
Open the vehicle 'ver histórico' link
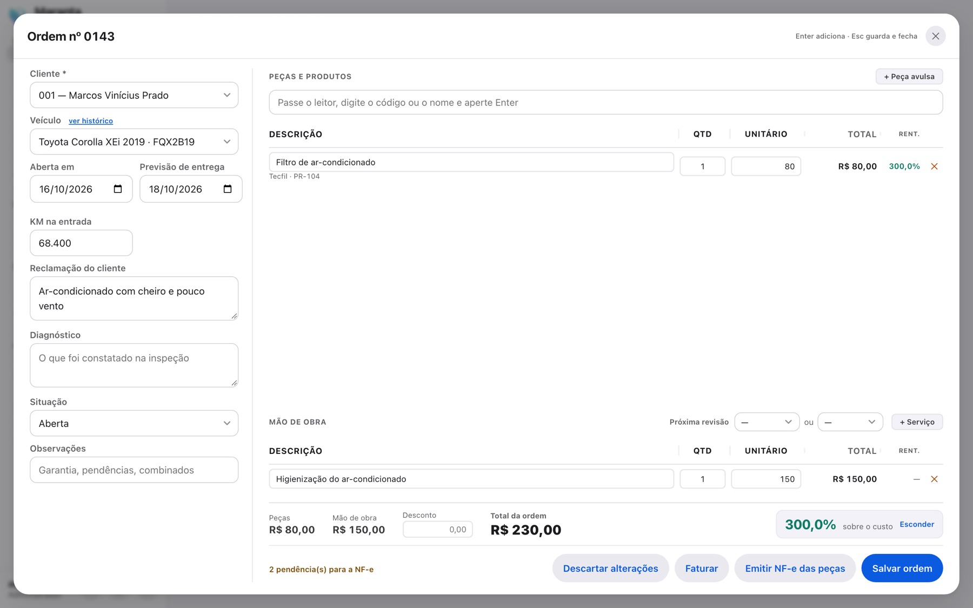click(x=91, y=121)
